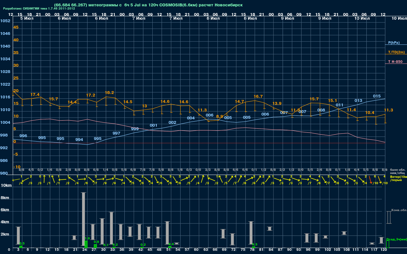
Task: Click the 17.2 temperature value label
Action: (x=91, y=95)
